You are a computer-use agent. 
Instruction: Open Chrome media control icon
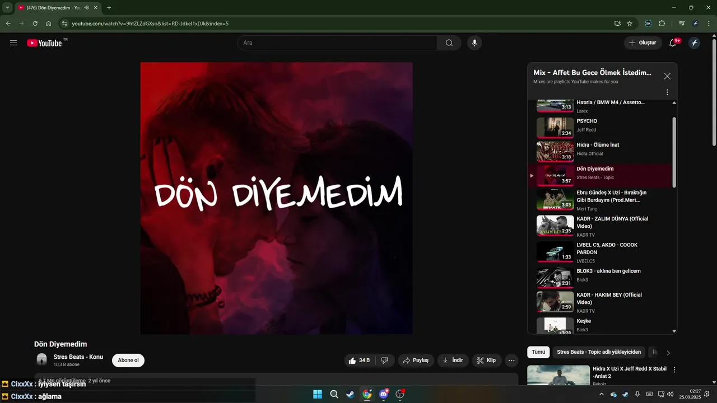(x=682, y=24)
